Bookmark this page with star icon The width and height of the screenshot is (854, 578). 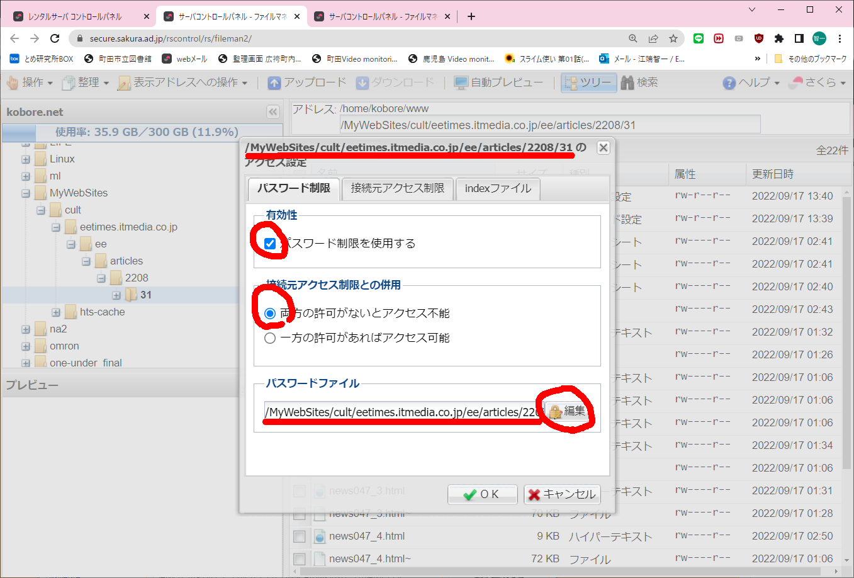click(673, 38)
